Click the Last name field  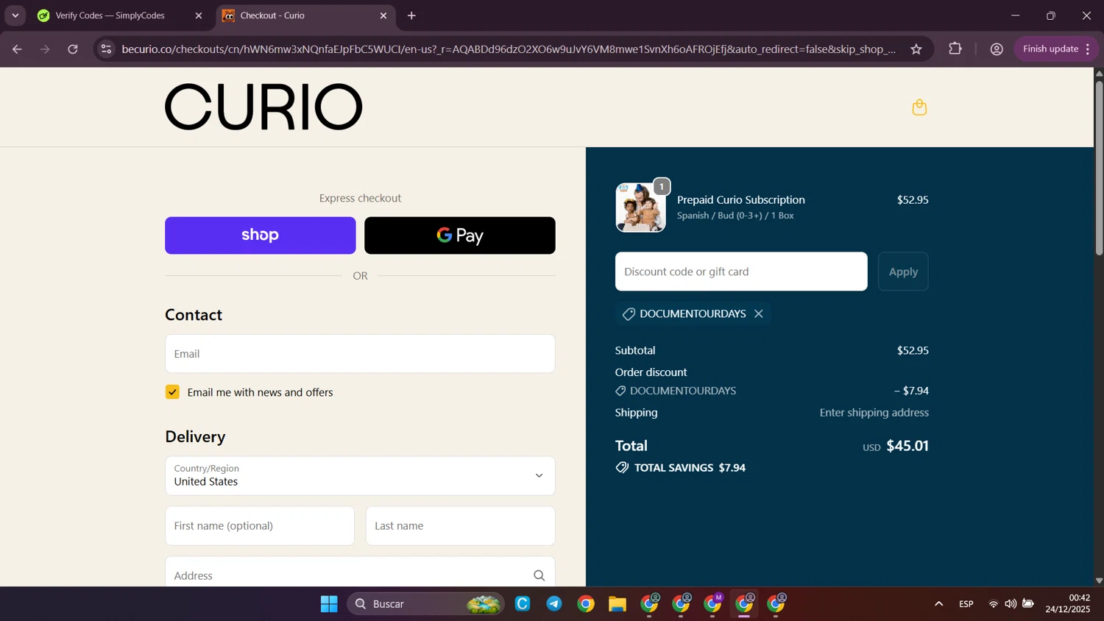[x=461, y=526]
